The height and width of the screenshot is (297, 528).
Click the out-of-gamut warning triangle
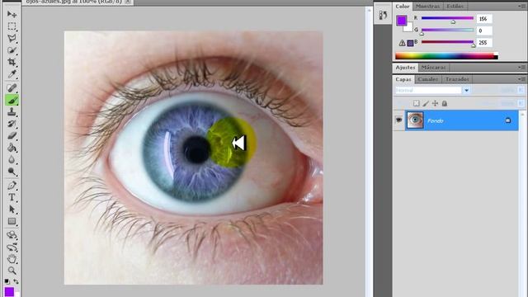(x=402, y=43)
